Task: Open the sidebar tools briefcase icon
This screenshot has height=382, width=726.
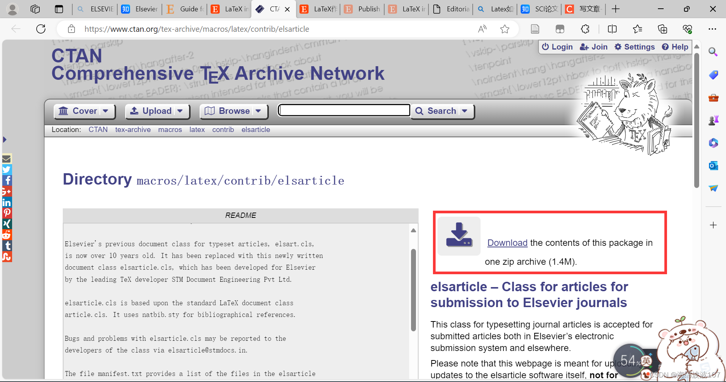Action: tap(713, 98)
